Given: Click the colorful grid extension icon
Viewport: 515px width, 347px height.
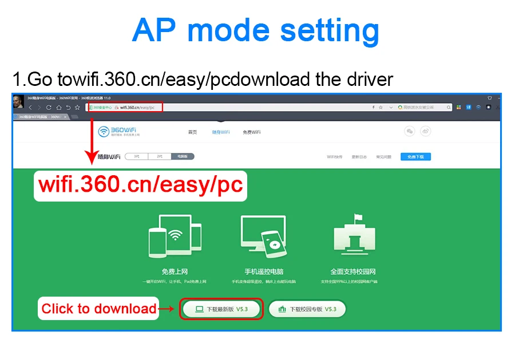Looking at the screenshot, I should point(459,108).
